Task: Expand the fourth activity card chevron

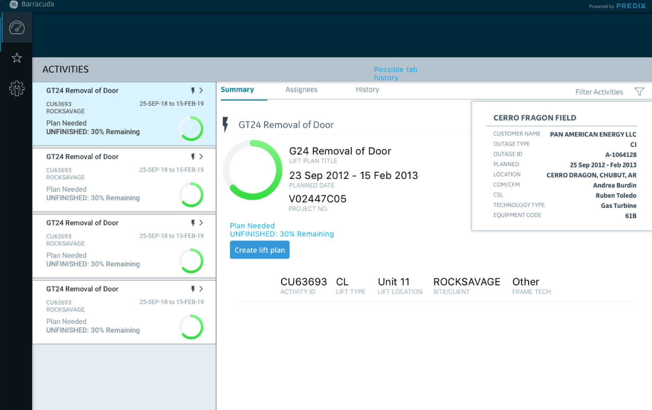Action: (201, 289)
